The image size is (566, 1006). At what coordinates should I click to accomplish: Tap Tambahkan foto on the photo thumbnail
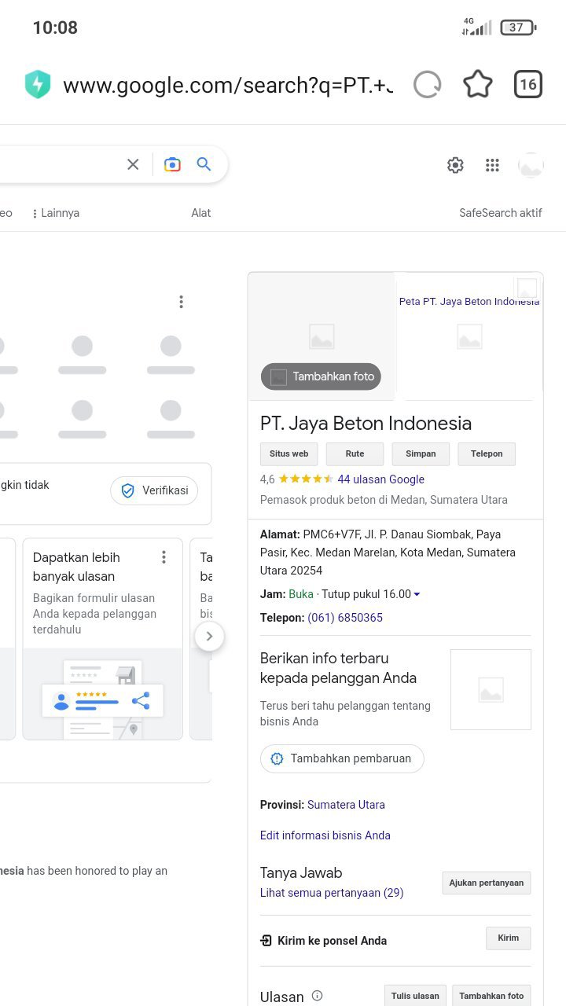[x=322, y=376]
